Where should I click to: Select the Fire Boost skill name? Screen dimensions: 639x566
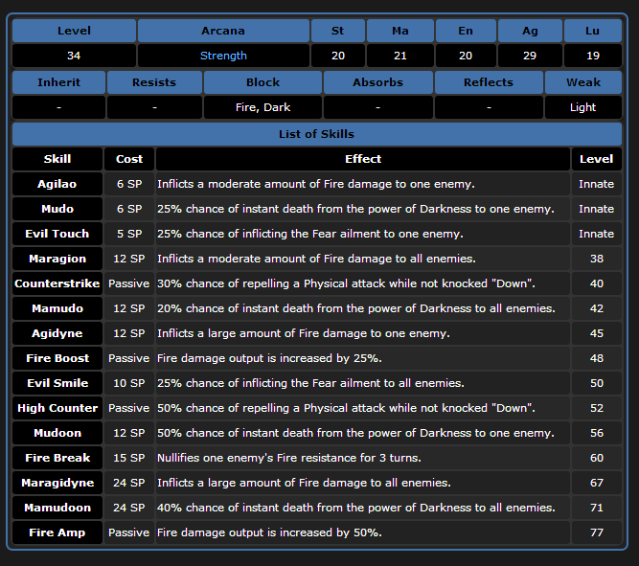pyautogui.click(x=57, y=358)
